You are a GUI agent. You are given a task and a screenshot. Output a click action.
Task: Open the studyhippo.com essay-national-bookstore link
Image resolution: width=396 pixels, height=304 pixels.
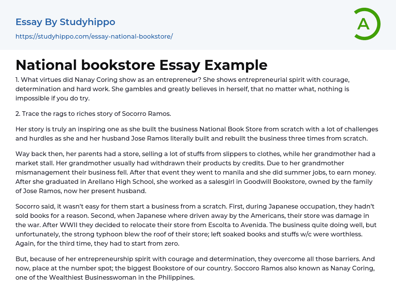[94, 36]
